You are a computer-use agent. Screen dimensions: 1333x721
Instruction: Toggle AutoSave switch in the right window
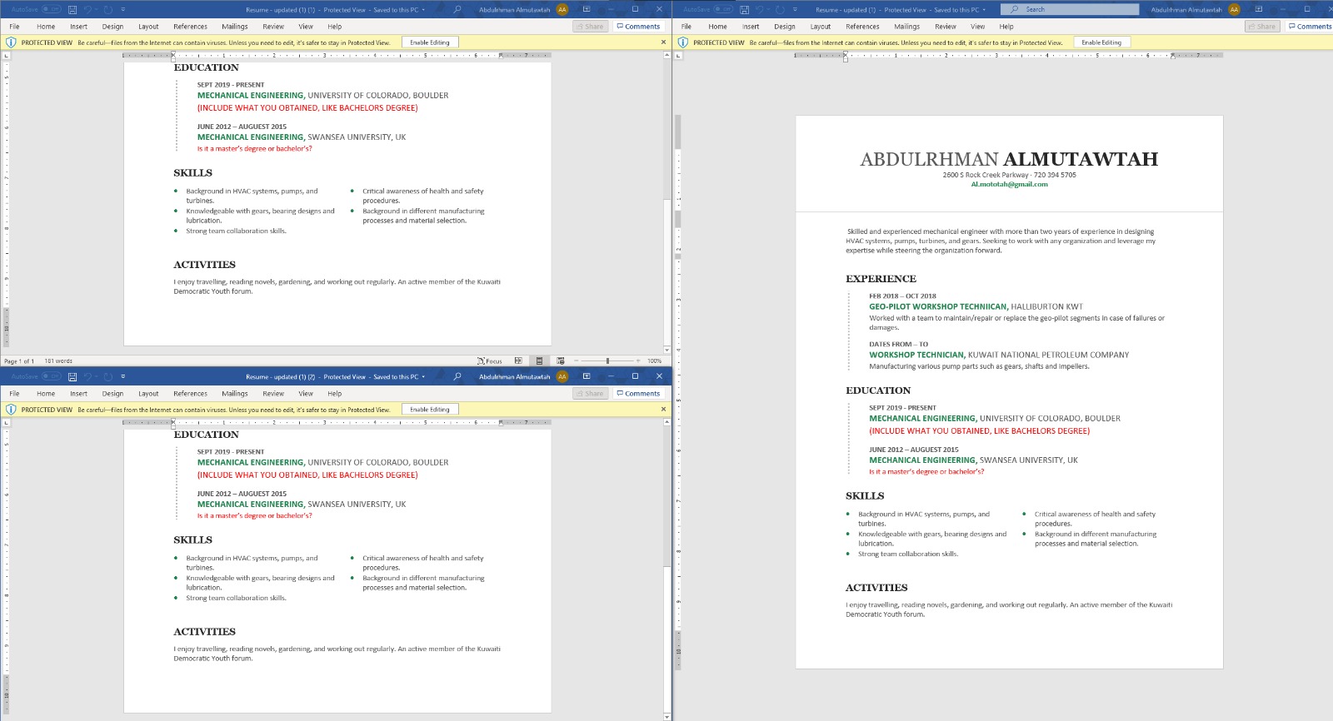point(721,9)
